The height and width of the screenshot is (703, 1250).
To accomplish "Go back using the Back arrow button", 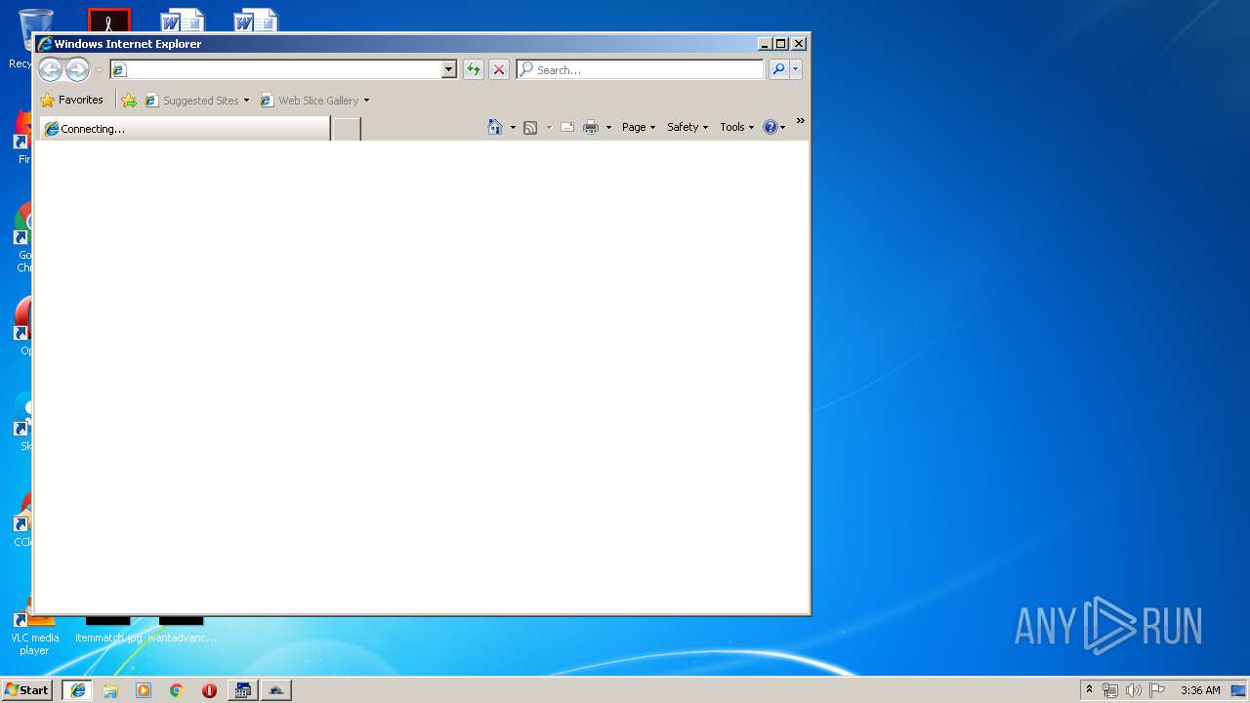I will pos(50,69).
